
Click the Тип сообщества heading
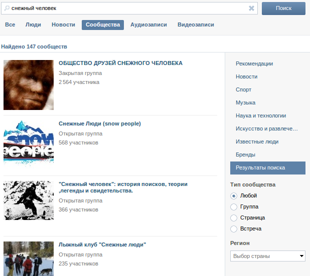click(x=253, y=184)
